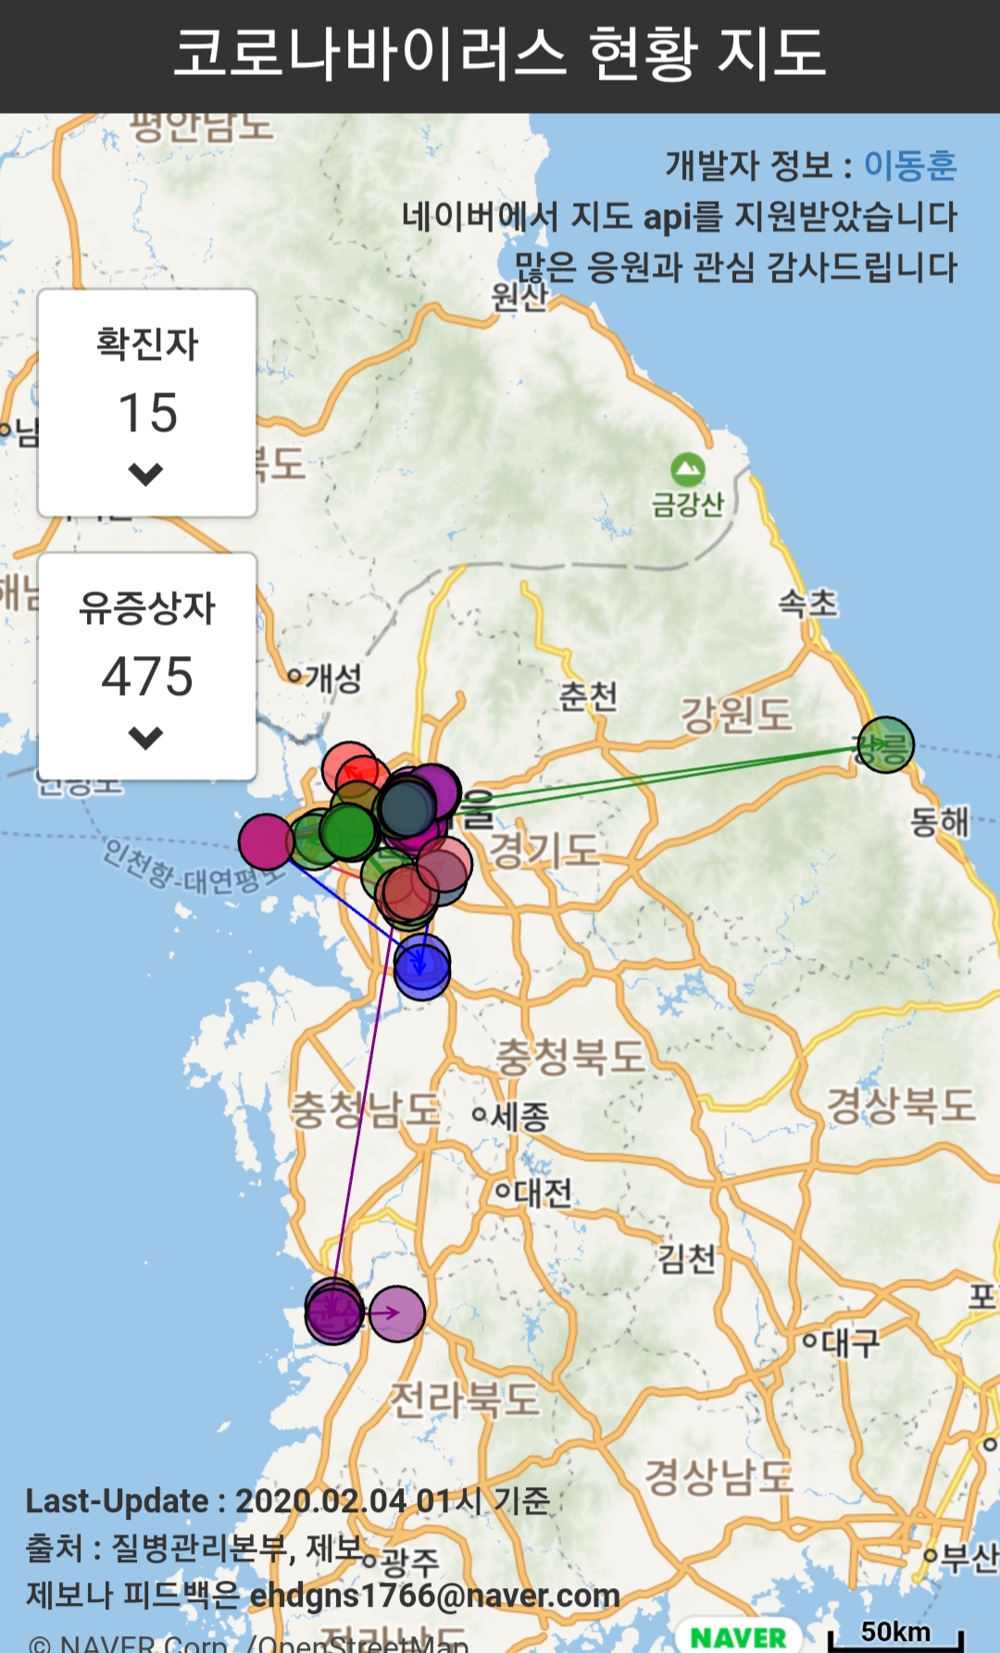Tap the blue marker south of 경기도
The width and height of the screenshot is (1000, 1653).
pyautogui.click(x=422, y=966)
